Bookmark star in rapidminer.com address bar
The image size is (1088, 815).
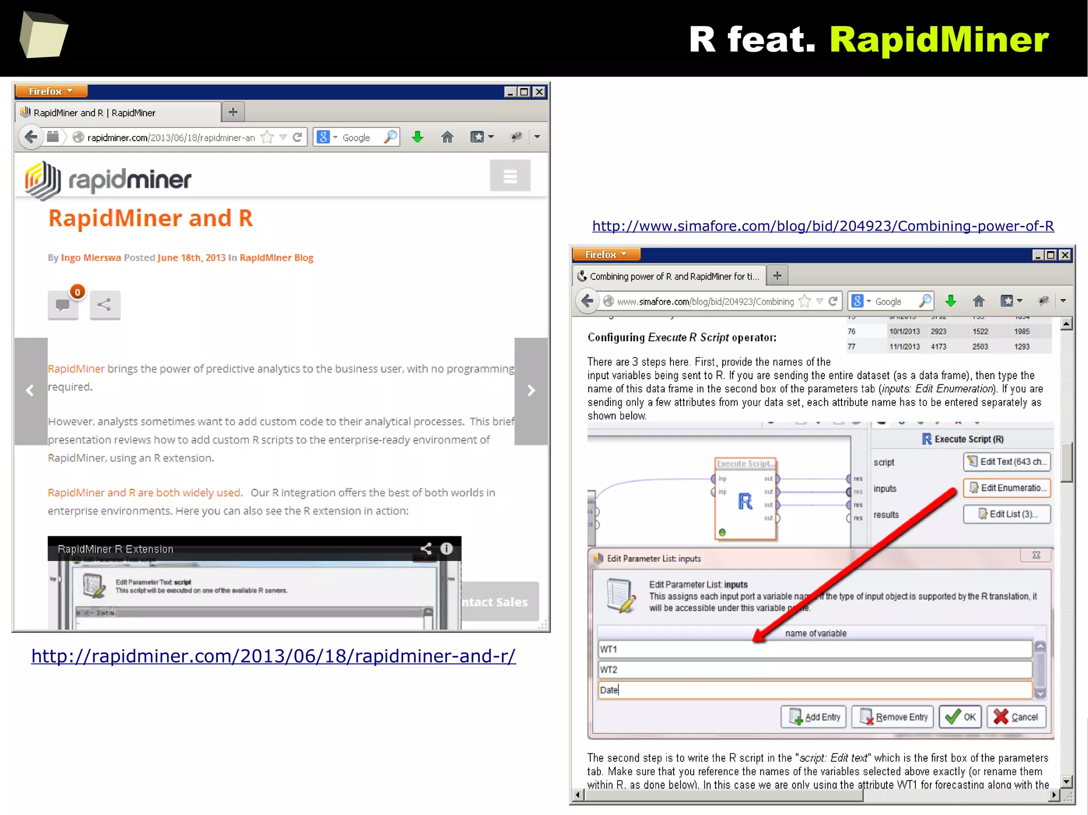pos(268,138)
